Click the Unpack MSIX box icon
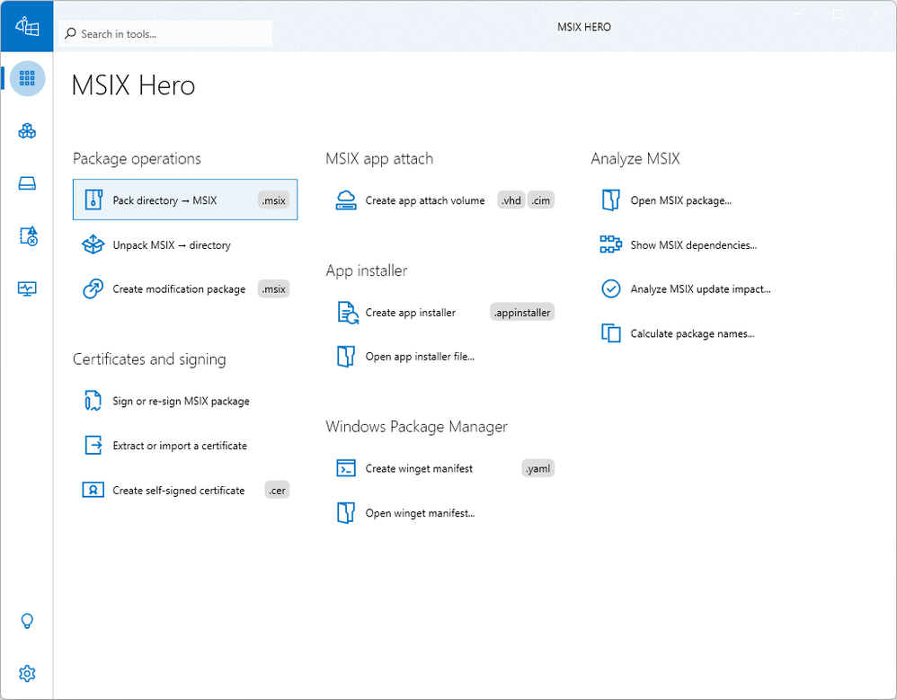This screenshot has height=700, width=897. (x=93, y=244)
